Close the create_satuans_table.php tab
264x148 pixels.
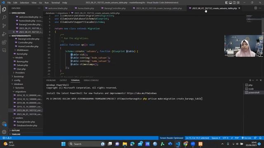(x=239, y=8)
